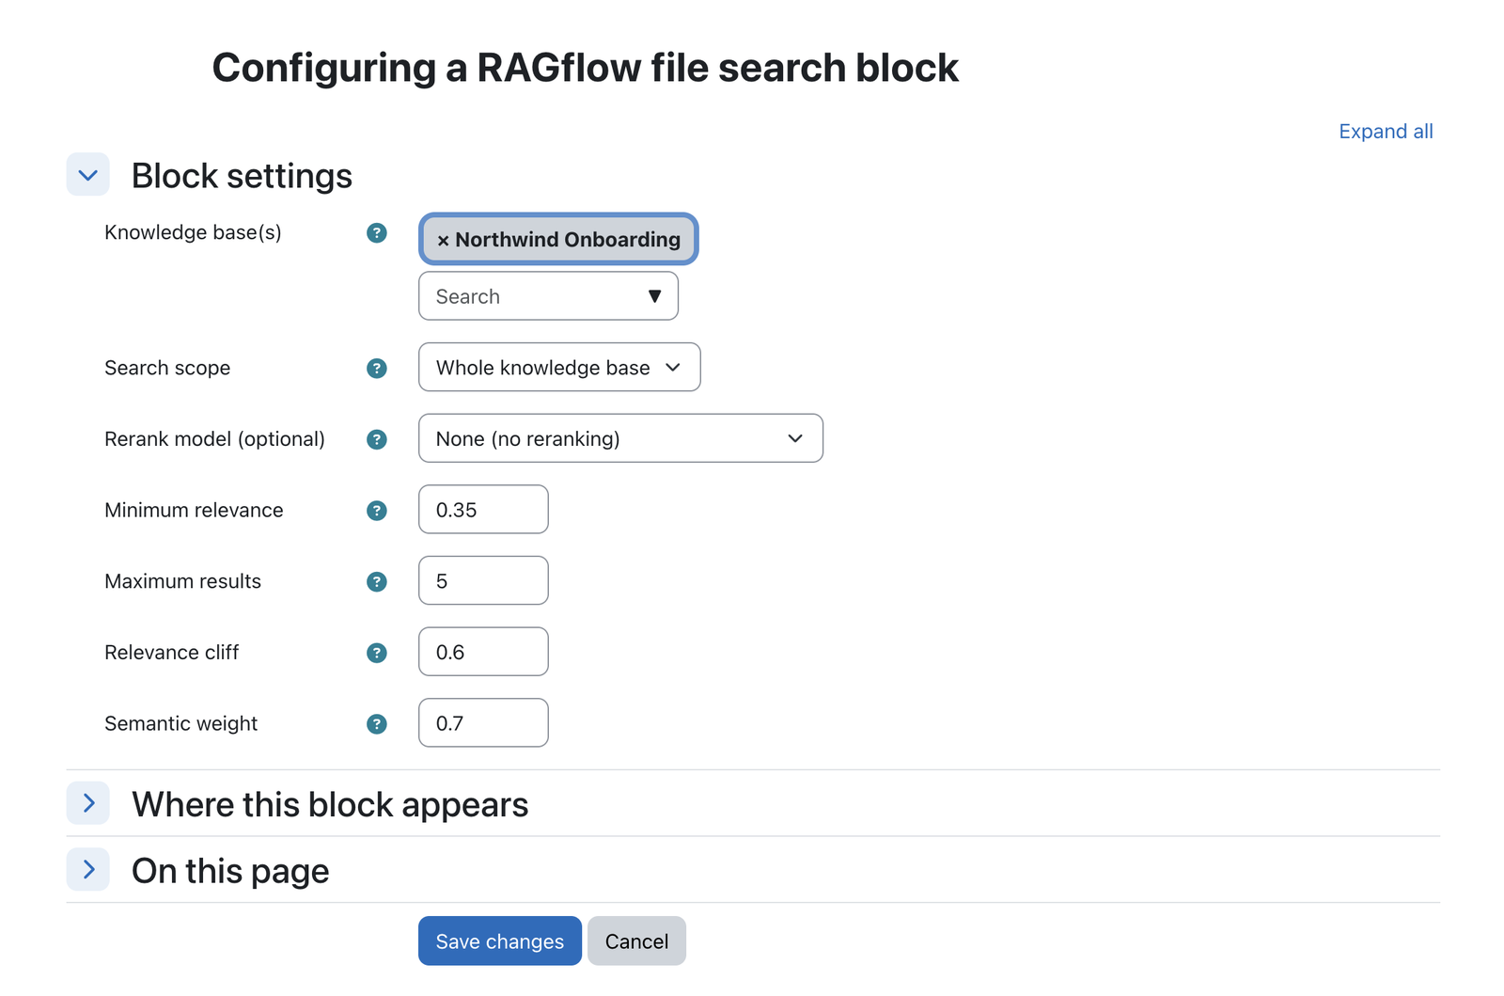Viewport: 1504px width, 996px height.
Task: Click the Rerank model (optional) label
Action: click(214, 439)
